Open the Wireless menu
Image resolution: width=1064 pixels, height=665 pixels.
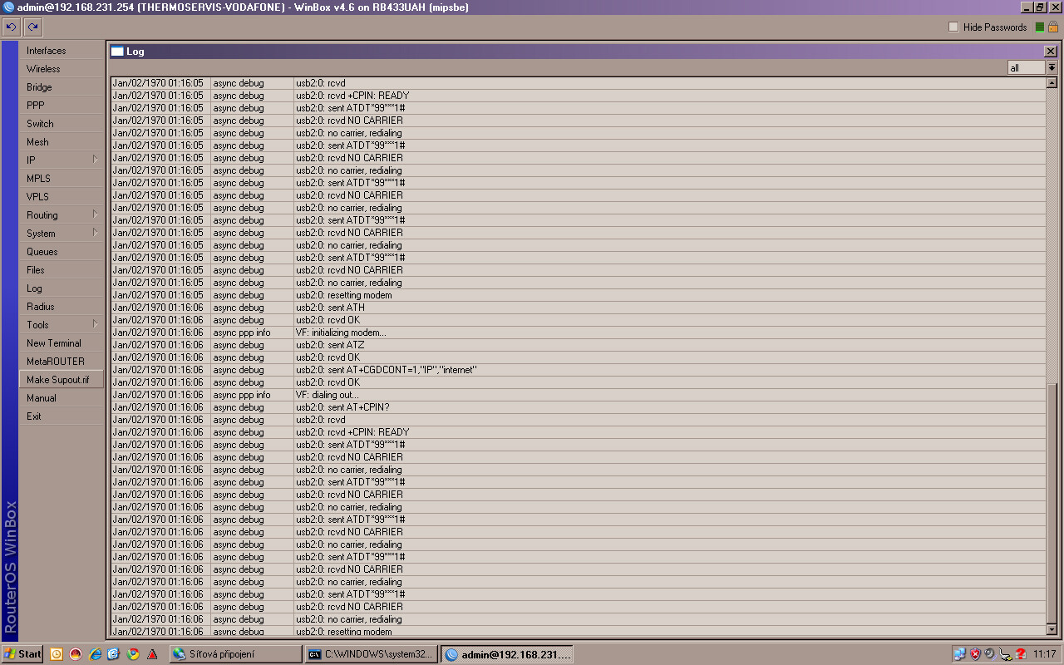(x=62, y=69)
